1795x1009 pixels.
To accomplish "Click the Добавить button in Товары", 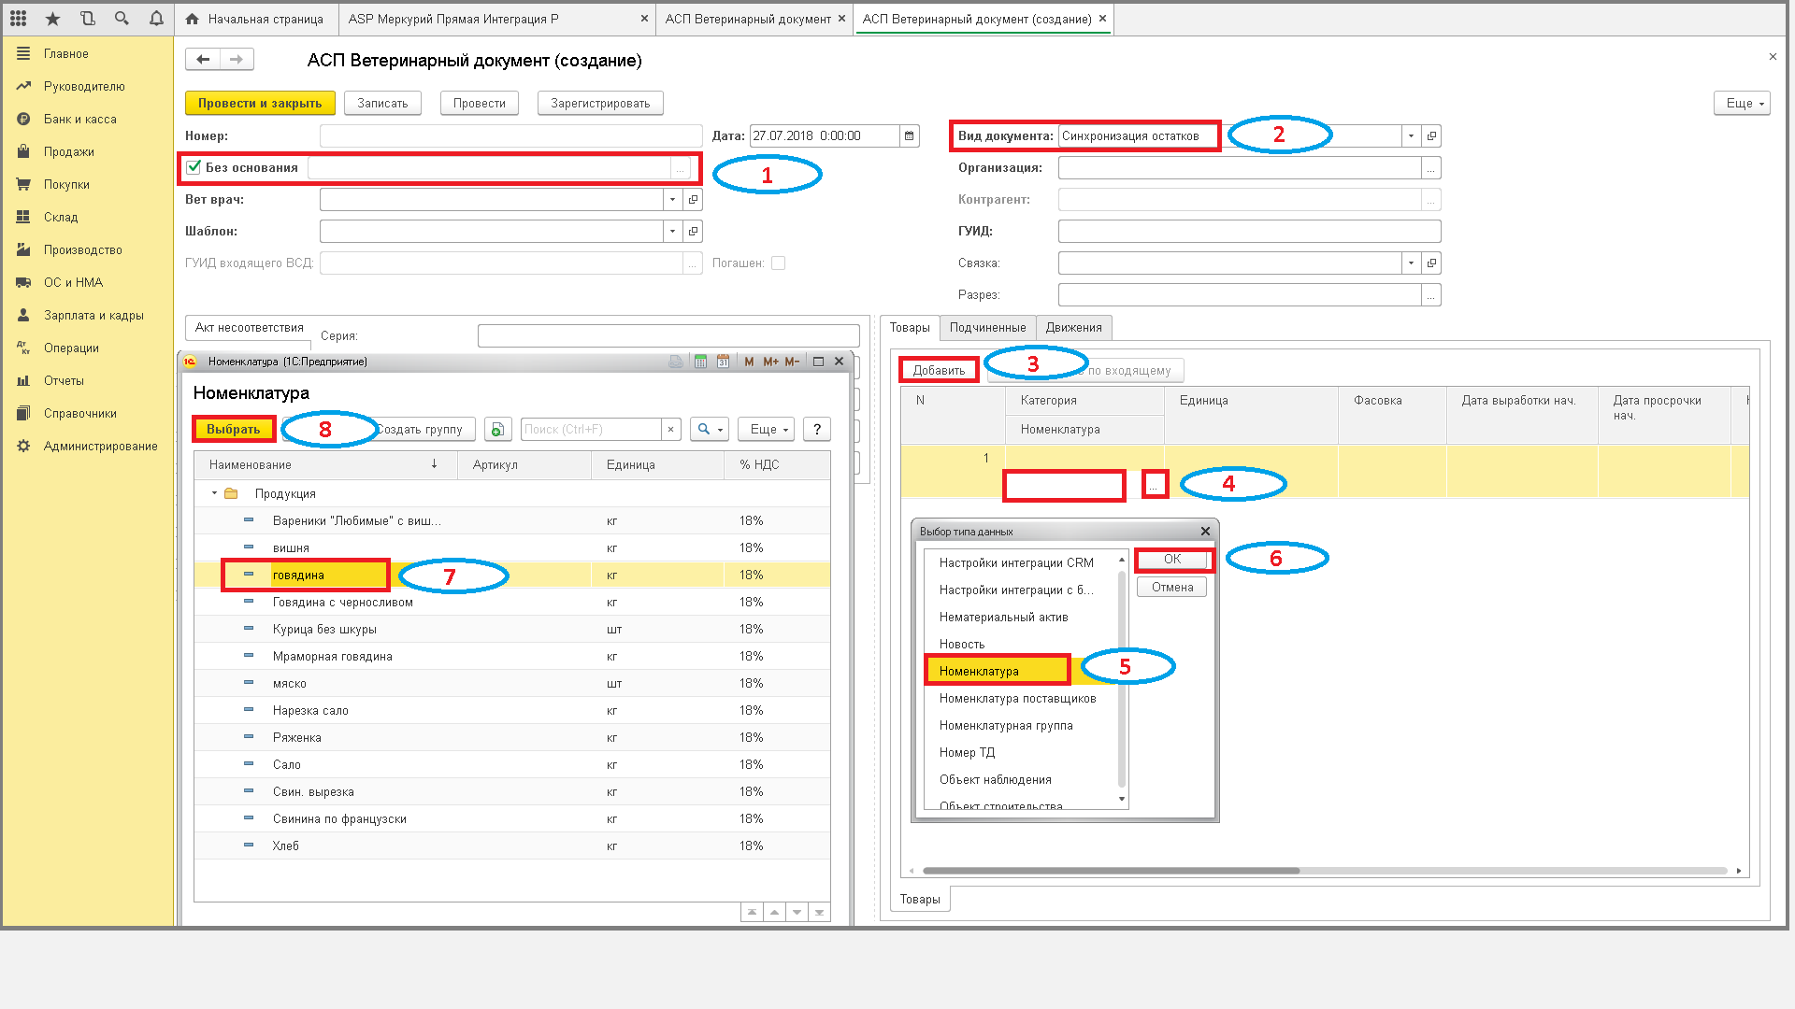I will point(939,370).
